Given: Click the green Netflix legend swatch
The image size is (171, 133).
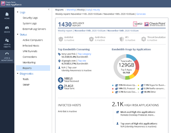Looking at the screenshot, I should [138, 89].
